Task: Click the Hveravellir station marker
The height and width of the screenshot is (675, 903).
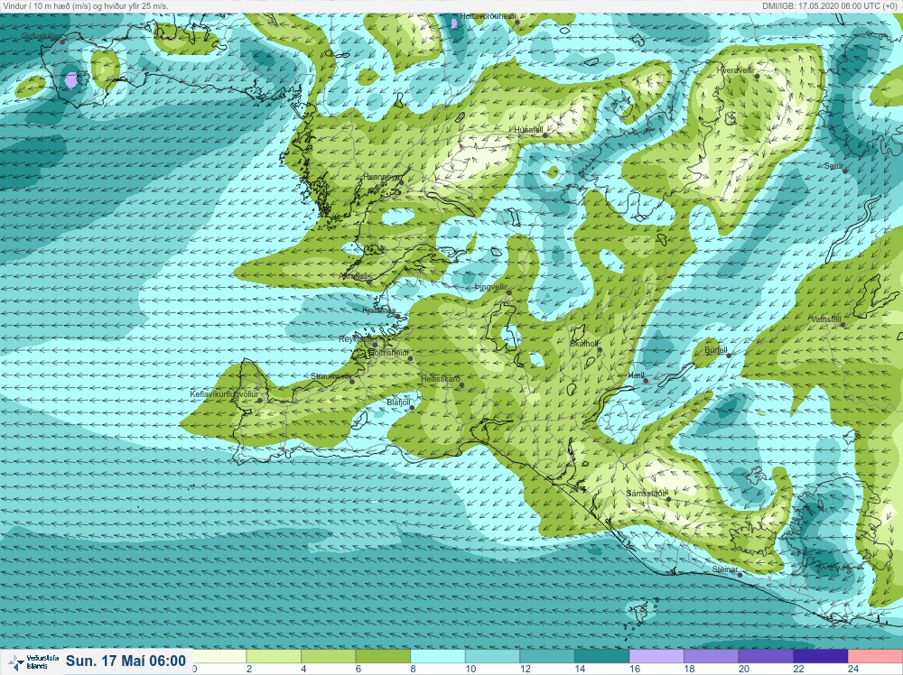Action: click(x=757, y=76)
